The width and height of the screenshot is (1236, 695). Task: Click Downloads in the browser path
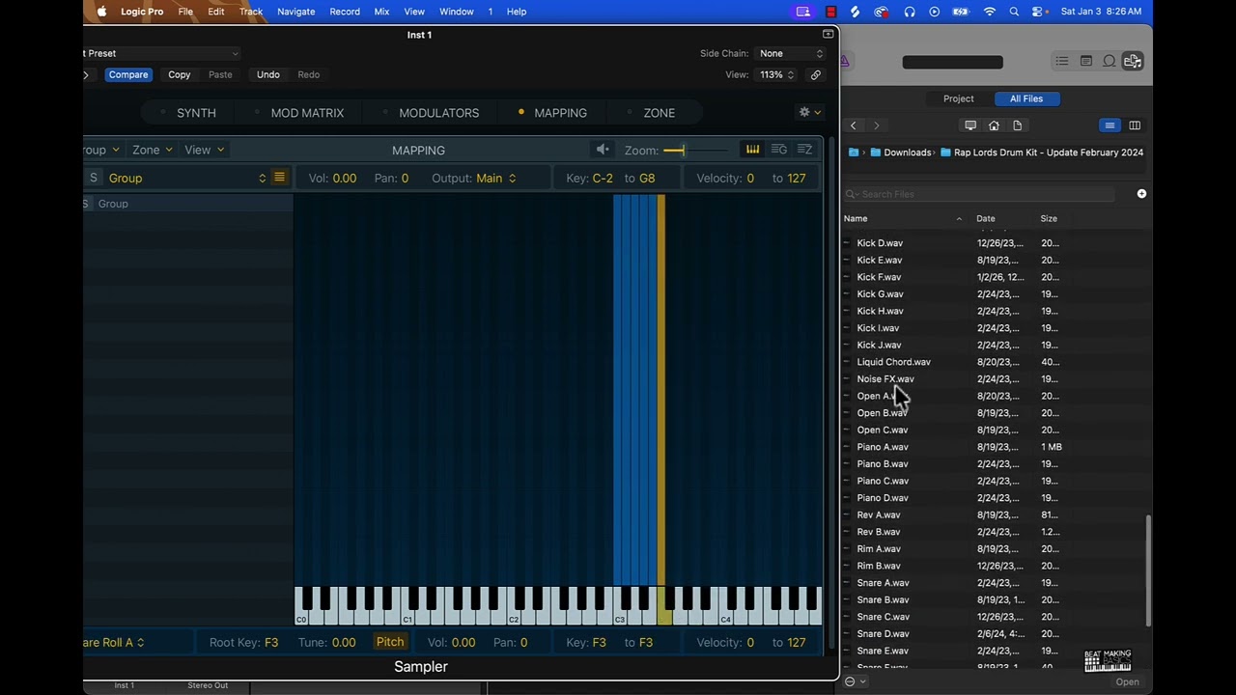click(x=907, y=153)
